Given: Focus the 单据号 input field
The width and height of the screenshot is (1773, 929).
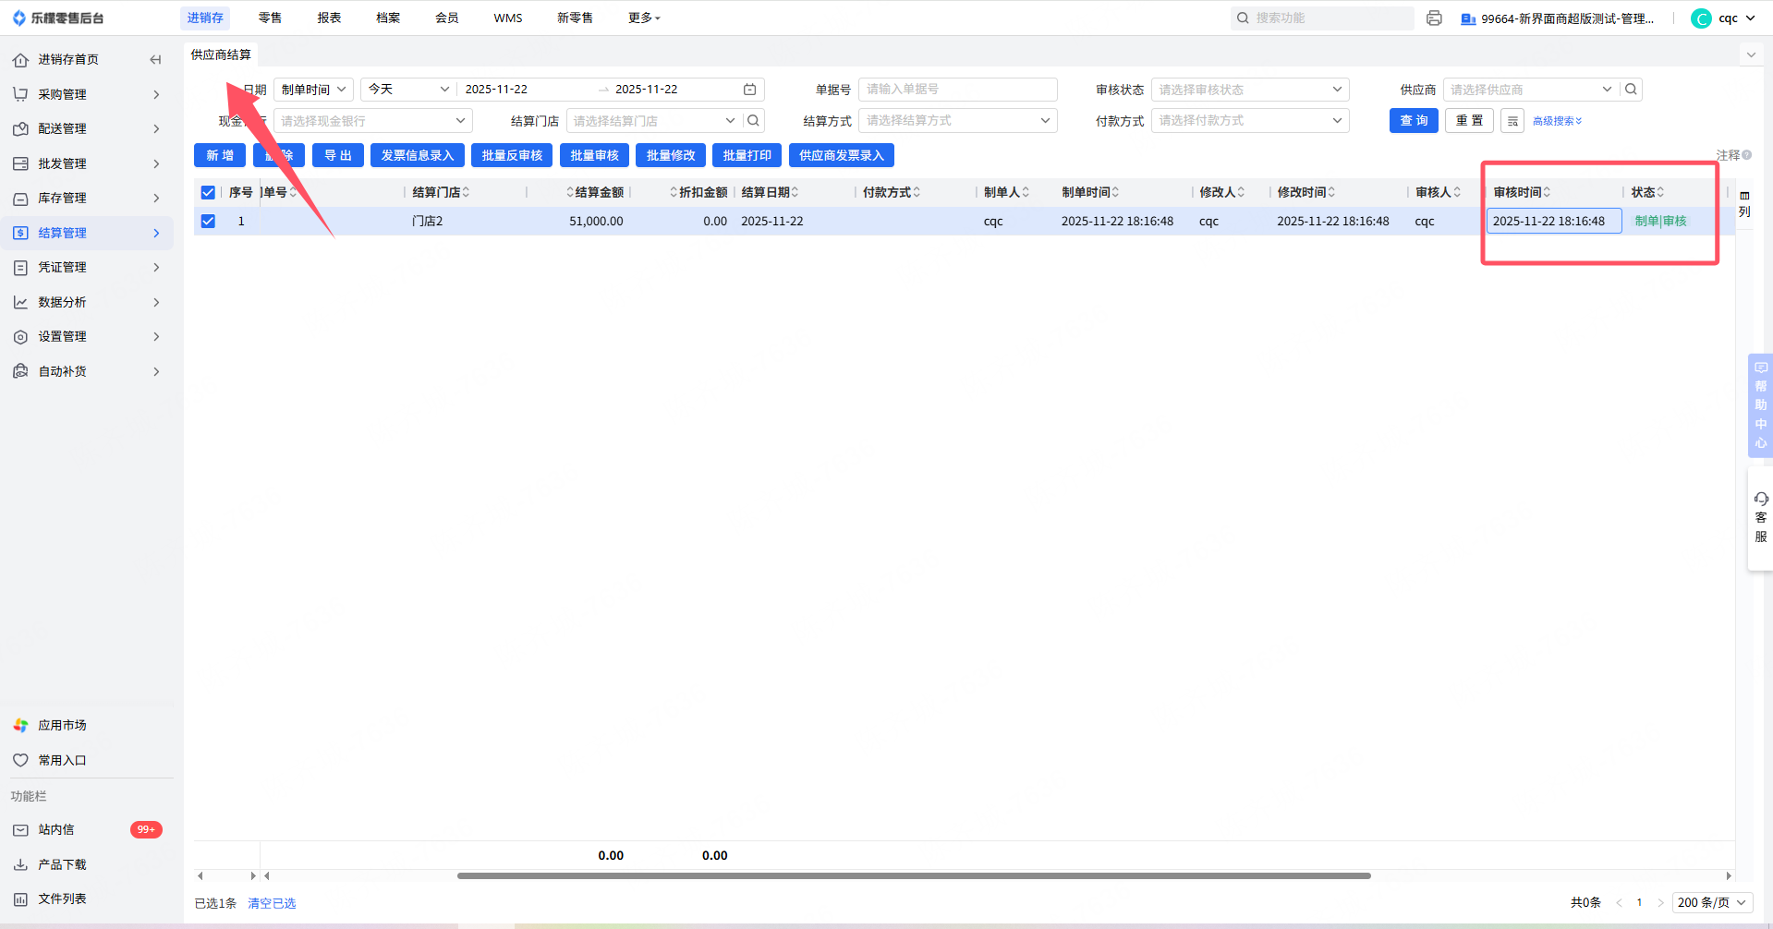Looking at the screenshot, I should tap(958, 90).
